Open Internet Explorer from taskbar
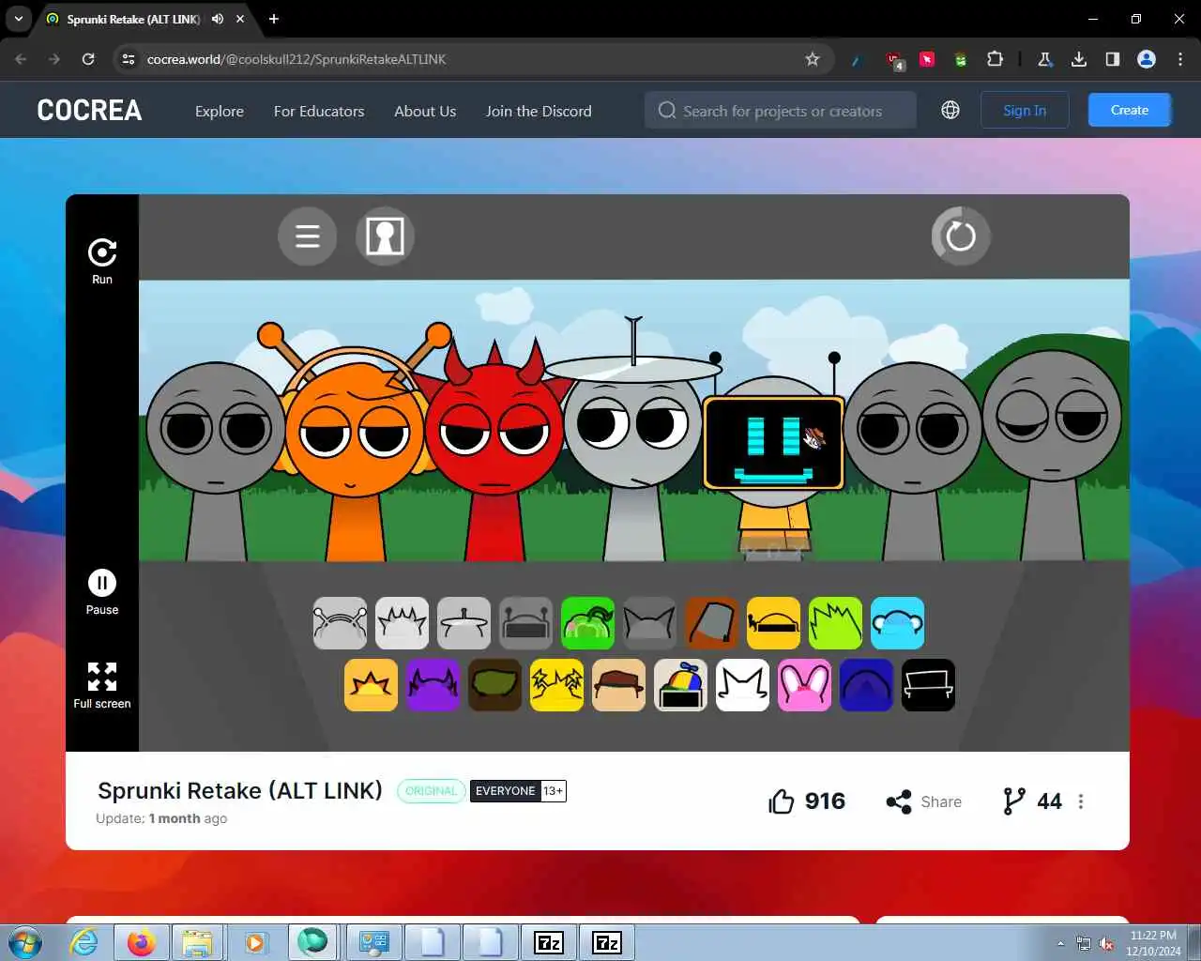The width and height of the screenshot is (1201, 961). [84, 942]
